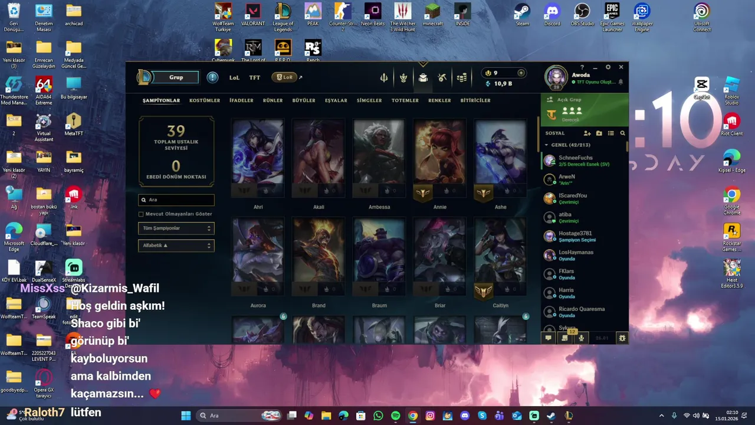Open the Alfabetik sort dropdown
755x425 pixels.
pos(176,246)
